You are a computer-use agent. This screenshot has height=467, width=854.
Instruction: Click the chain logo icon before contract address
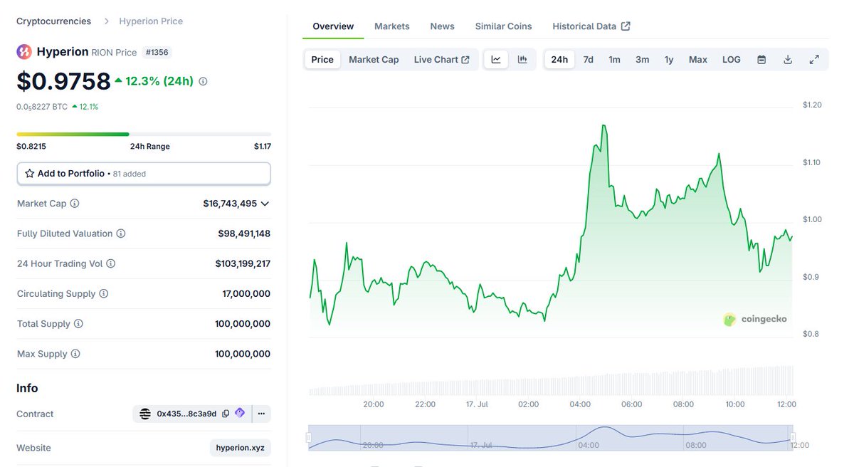(145, 414)
